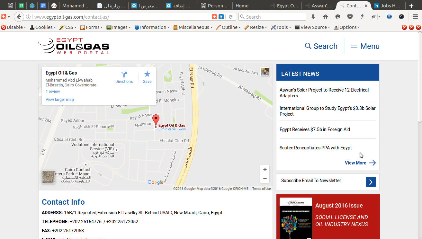The height and width of the screenshot is (239, 422).
Task: Click the Subscribe newsletter arrow button
Action: [371, 182]
